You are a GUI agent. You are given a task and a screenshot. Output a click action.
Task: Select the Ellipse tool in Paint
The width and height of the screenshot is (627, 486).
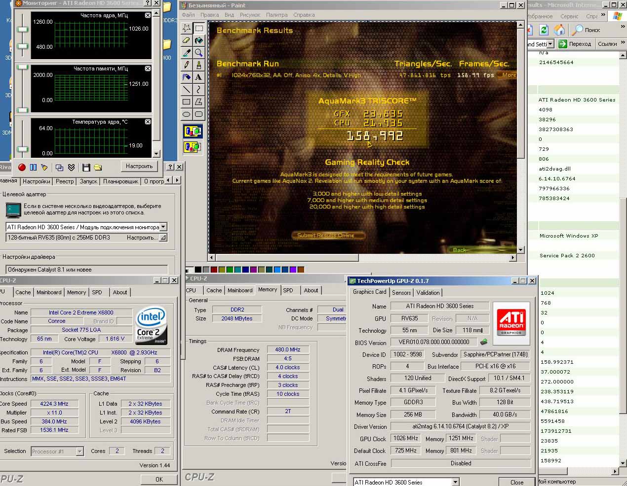pyautogui.click(x=186, y=114)
